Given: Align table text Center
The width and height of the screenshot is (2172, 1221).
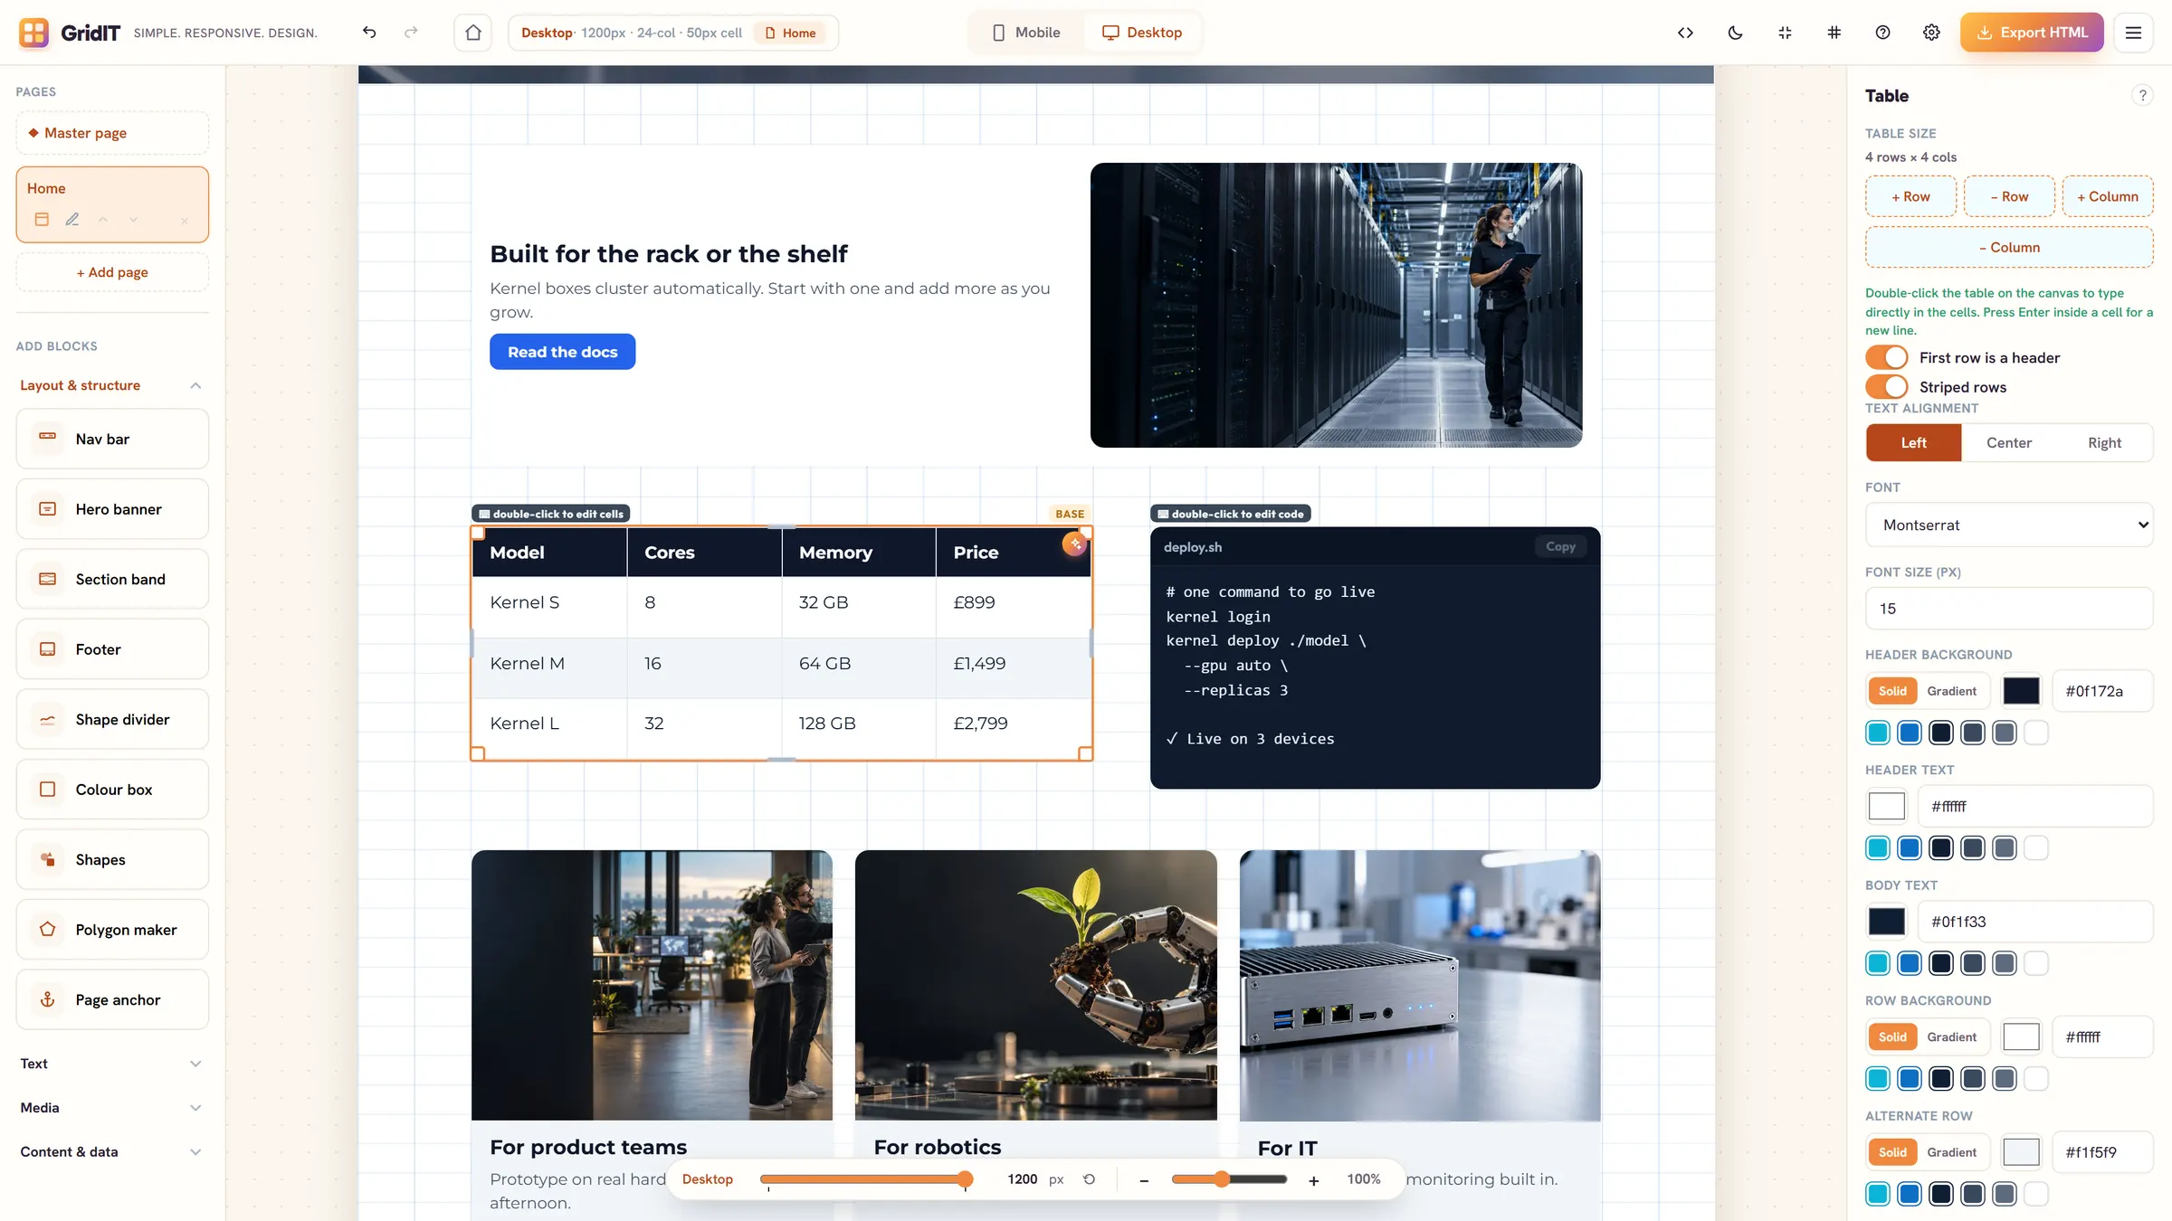Looking at the screenshot, I should pyautogui.click(x=2008, y=442).
